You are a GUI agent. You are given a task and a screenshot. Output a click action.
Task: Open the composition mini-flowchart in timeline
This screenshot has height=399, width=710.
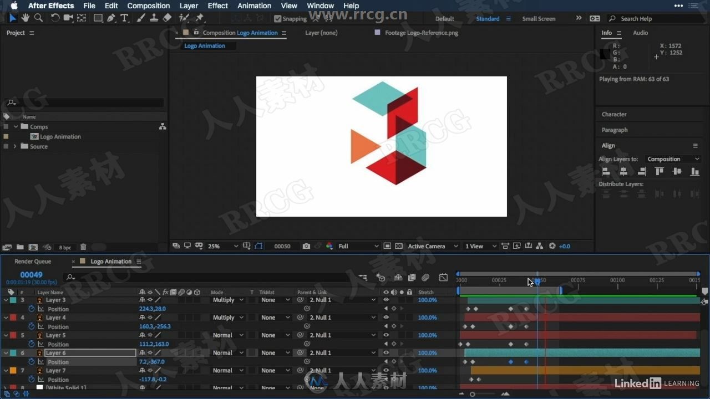pos(363,278)
